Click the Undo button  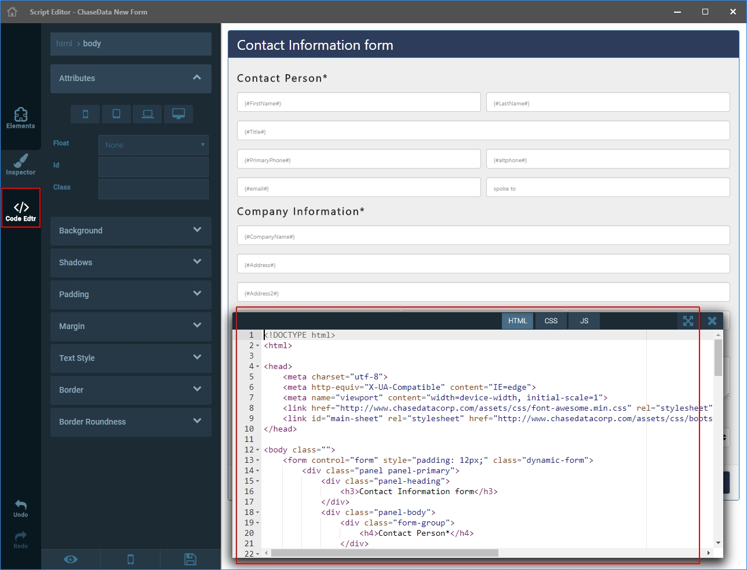(x=21, y=509)
